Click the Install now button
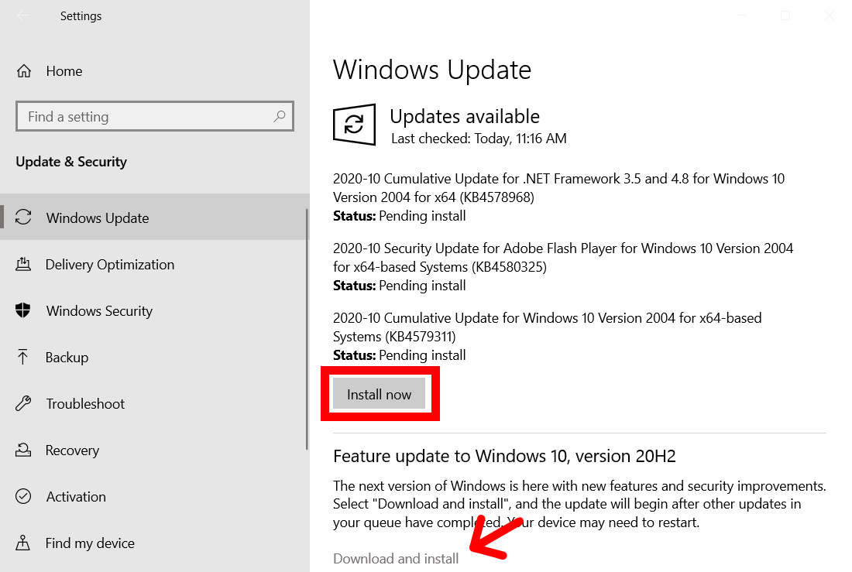852x572 pixels. click(380, 395)
